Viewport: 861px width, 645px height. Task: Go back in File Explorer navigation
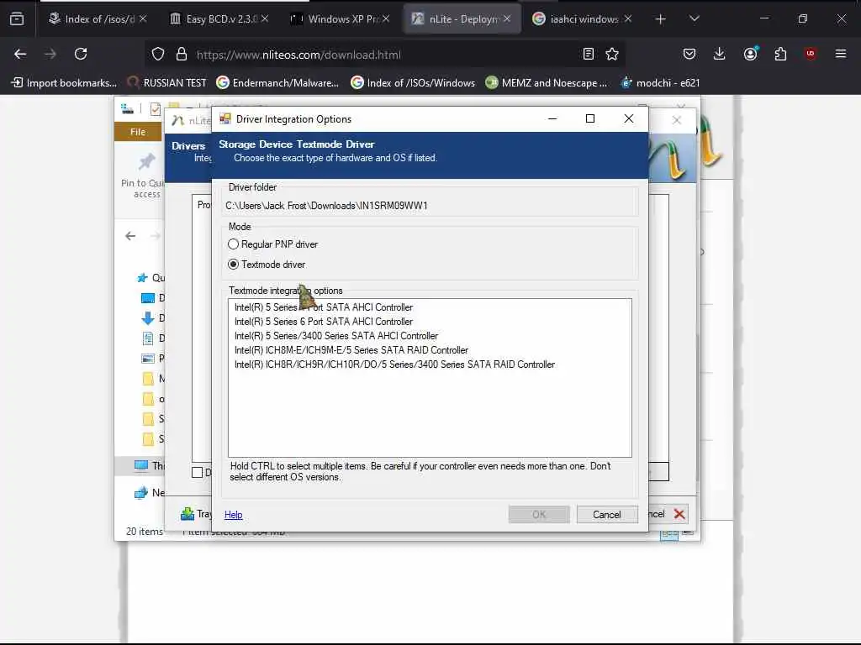tap(130, 236)
